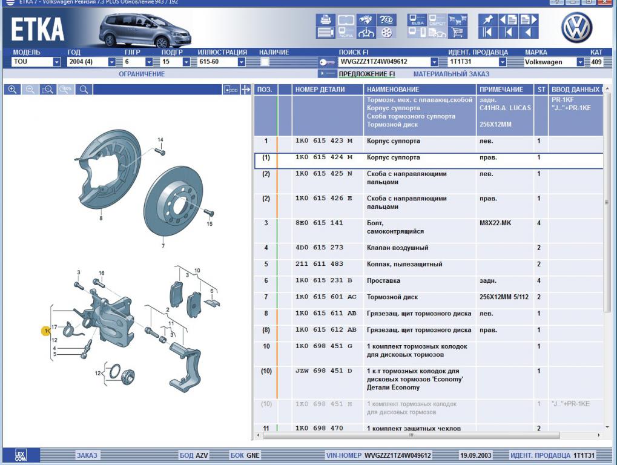The width and height of the screenshot is (617, 465).
Task: Open the ПОИСК FI VIN dropdown
Action: (434, 62)
